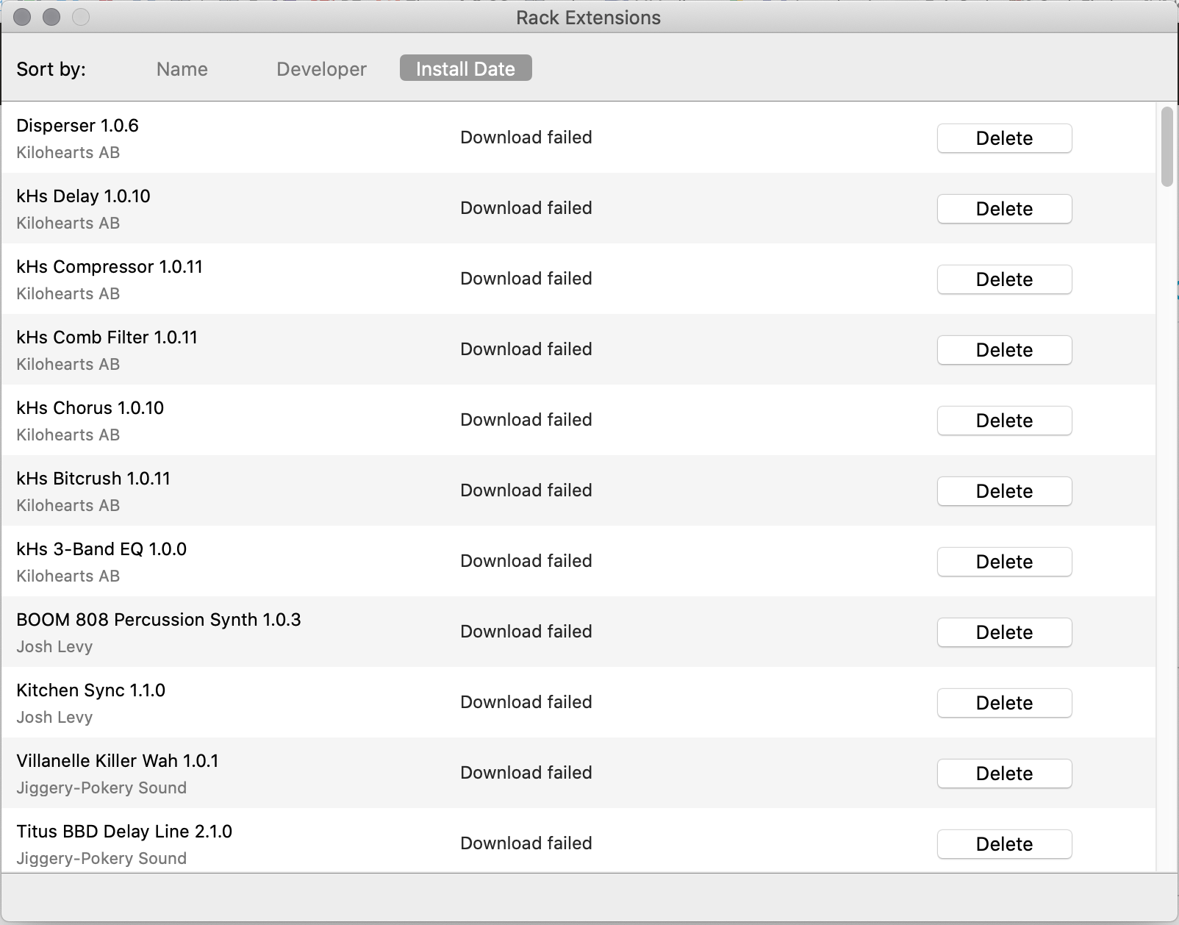Select the kHs Chorus 1.0.10 entry name
Viewport: 1179px width, 925px height.
(90, 408)
